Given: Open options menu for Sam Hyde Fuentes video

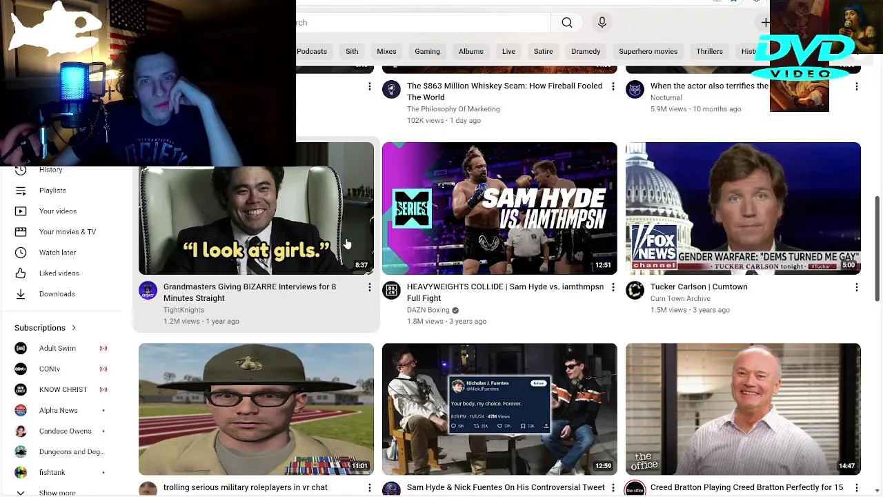Looking at the screenshot, I should pos(613,488).
